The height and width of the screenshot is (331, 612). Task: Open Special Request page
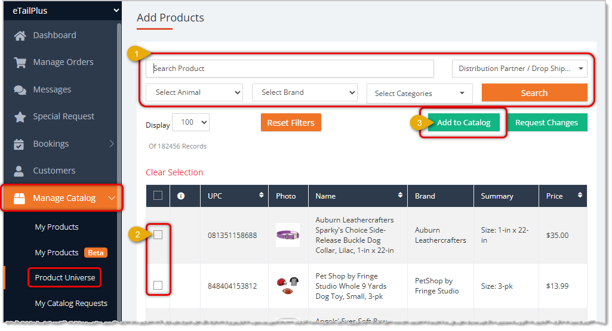pyautogui.click(x=64, y=116)
